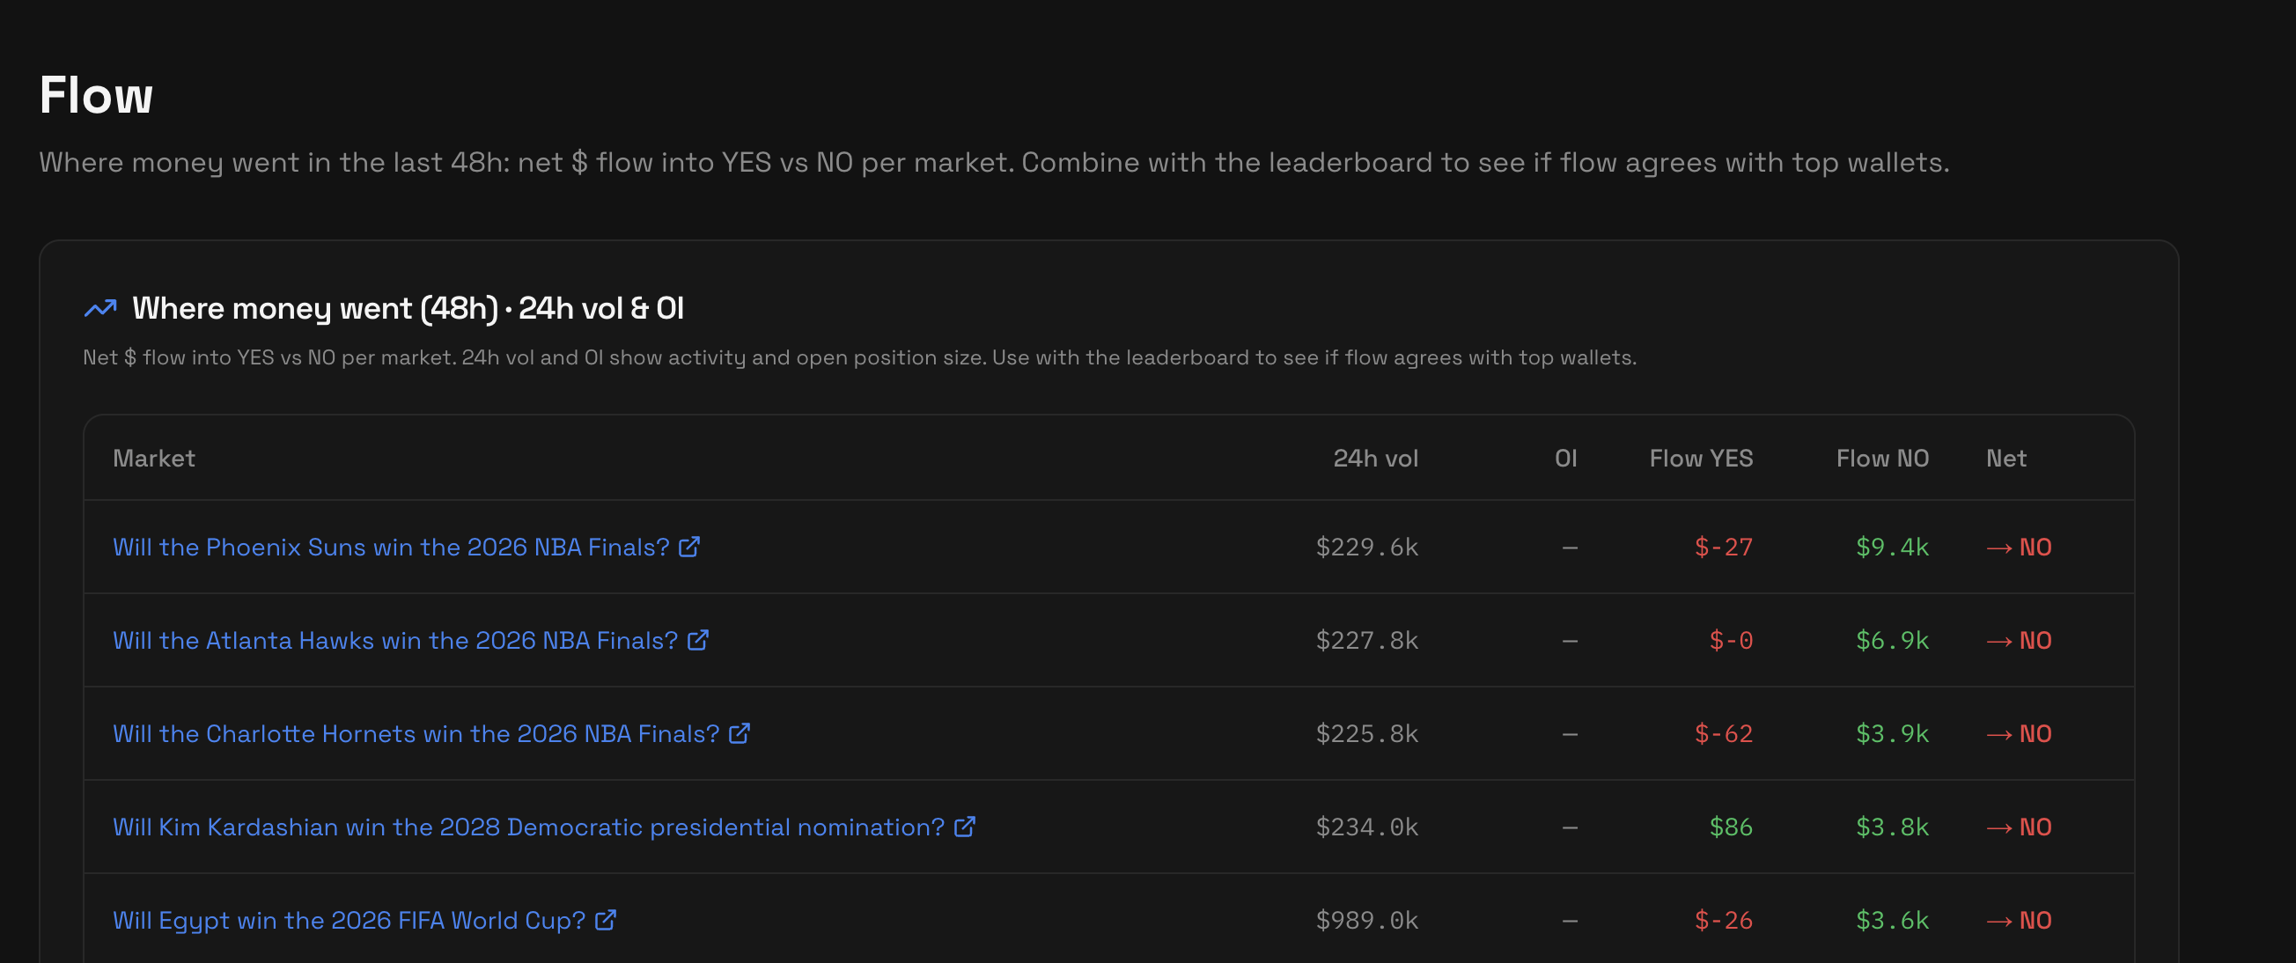Sort the table by Net column

pos(2005,458)
